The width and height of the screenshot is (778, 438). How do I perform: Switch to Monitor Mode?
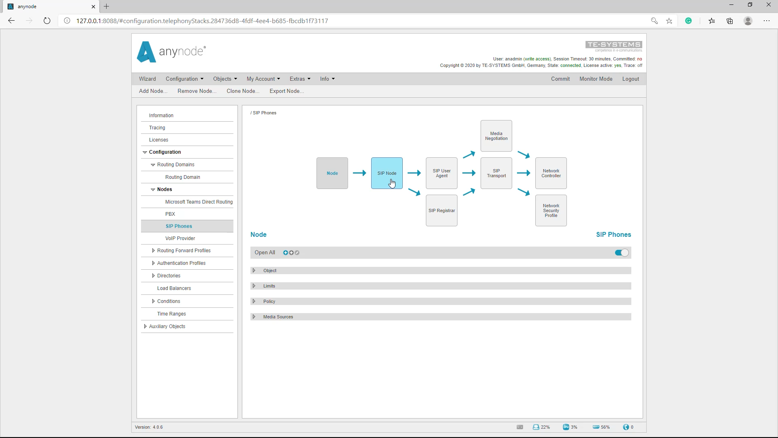pyautogui.click(x=596, y=79)
